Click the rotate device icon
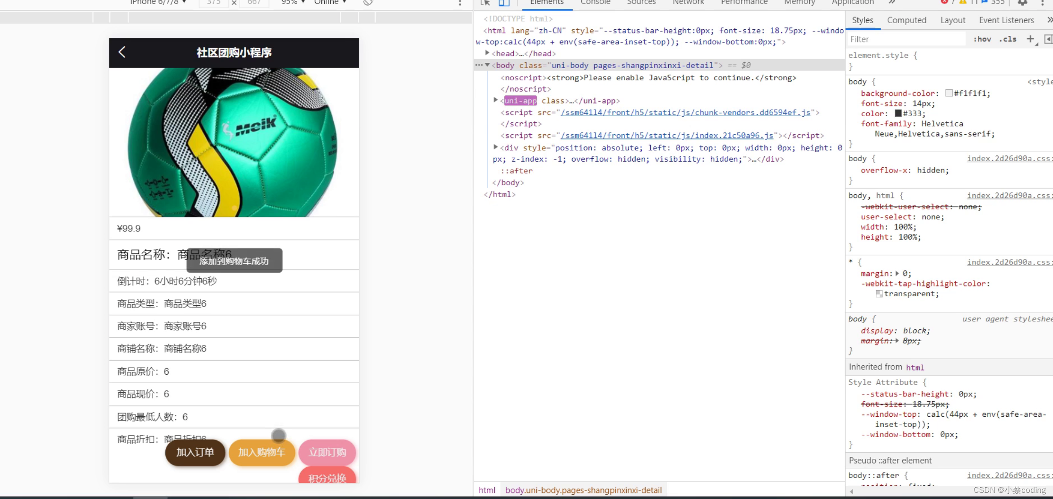Screen dimensions: 1053x499 coord(368,2)
